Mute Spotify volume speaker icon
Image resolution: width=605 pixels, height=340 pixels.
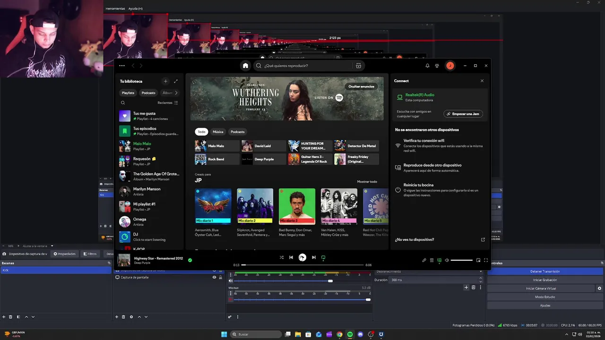point(447,260)
